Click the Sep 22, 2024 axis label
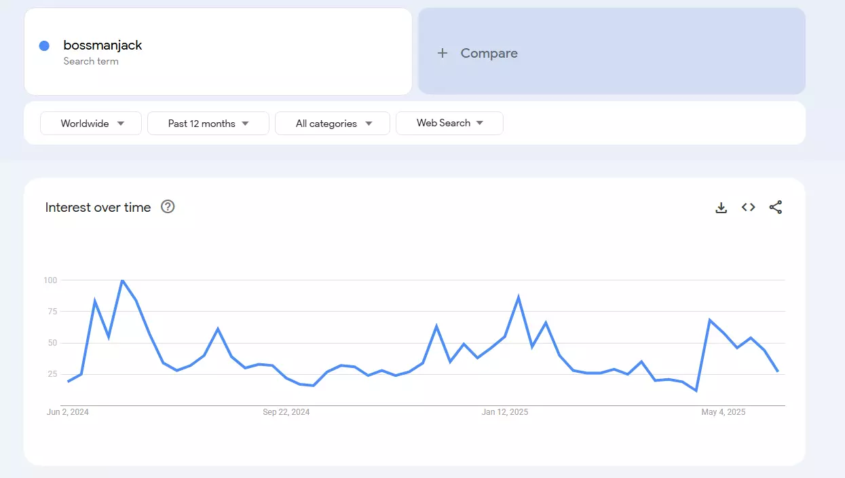The height and width of the screenshot is (478, 845). pos(286,412)
